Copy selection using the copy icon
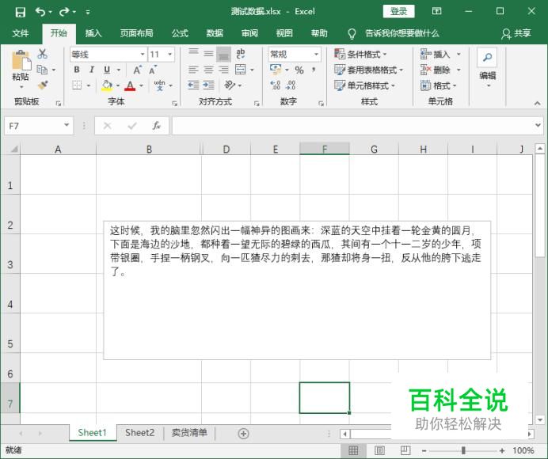Screen dimensions: 548x459 pyautogui.click(x=42, y=70)
